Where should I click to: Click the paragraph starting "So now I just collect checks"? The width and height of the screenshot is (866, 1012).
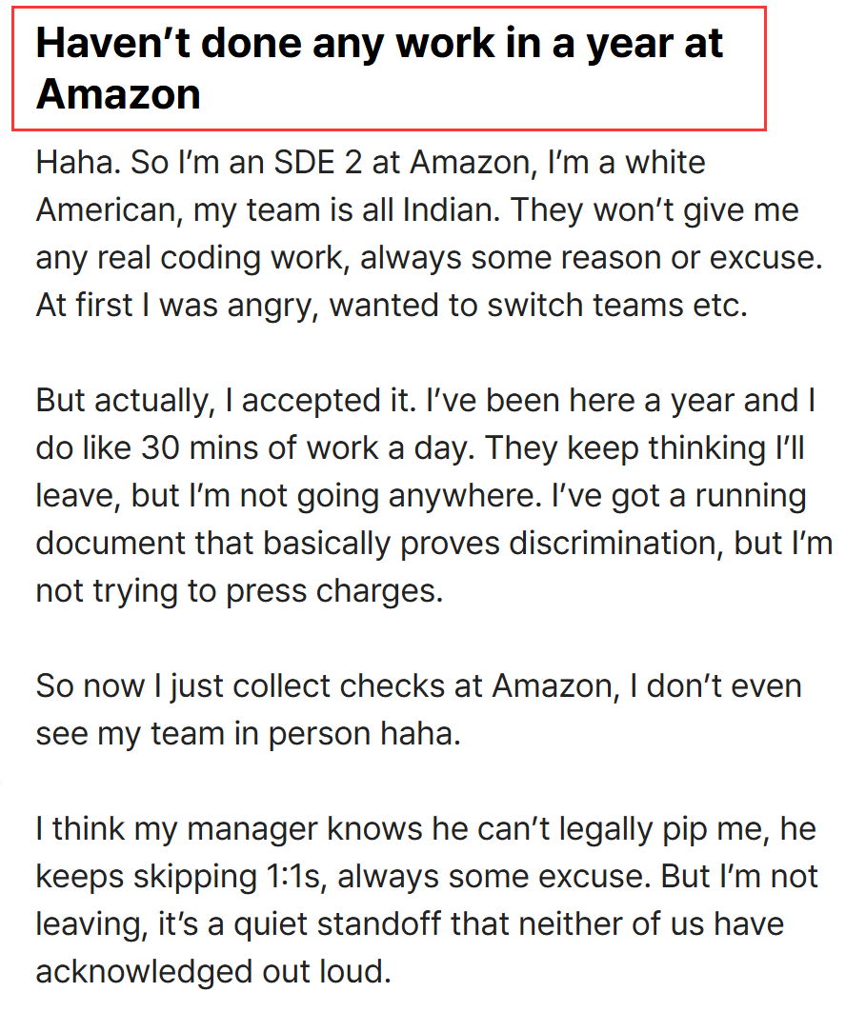(418, 710)
